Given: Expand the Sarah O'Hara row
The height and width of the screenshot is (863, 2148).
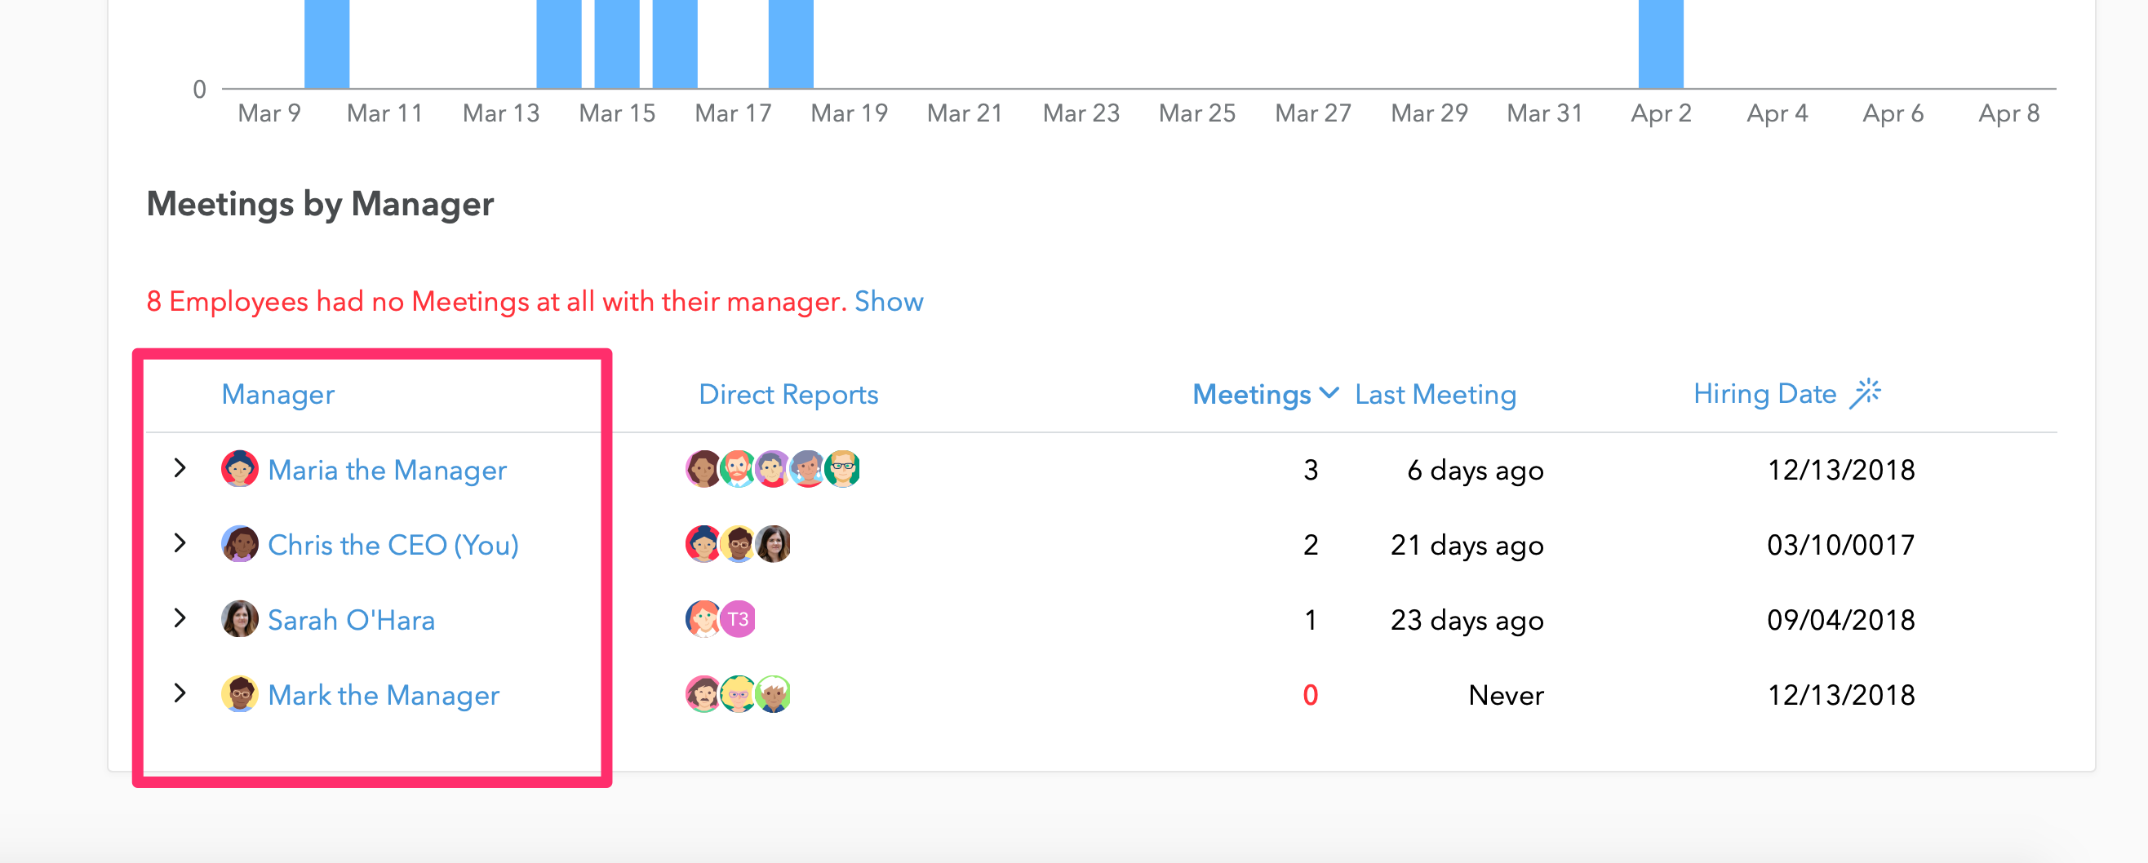Looking at the screenshot, I should [180, 618].
